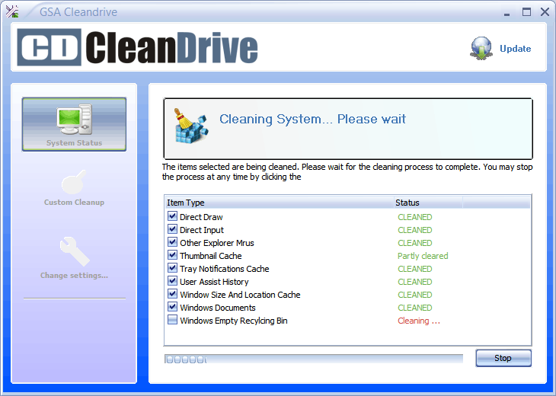Screen dimensions: 556x396
Task: Click the cleaning broom and cubes icon
Action: (191, 126)
